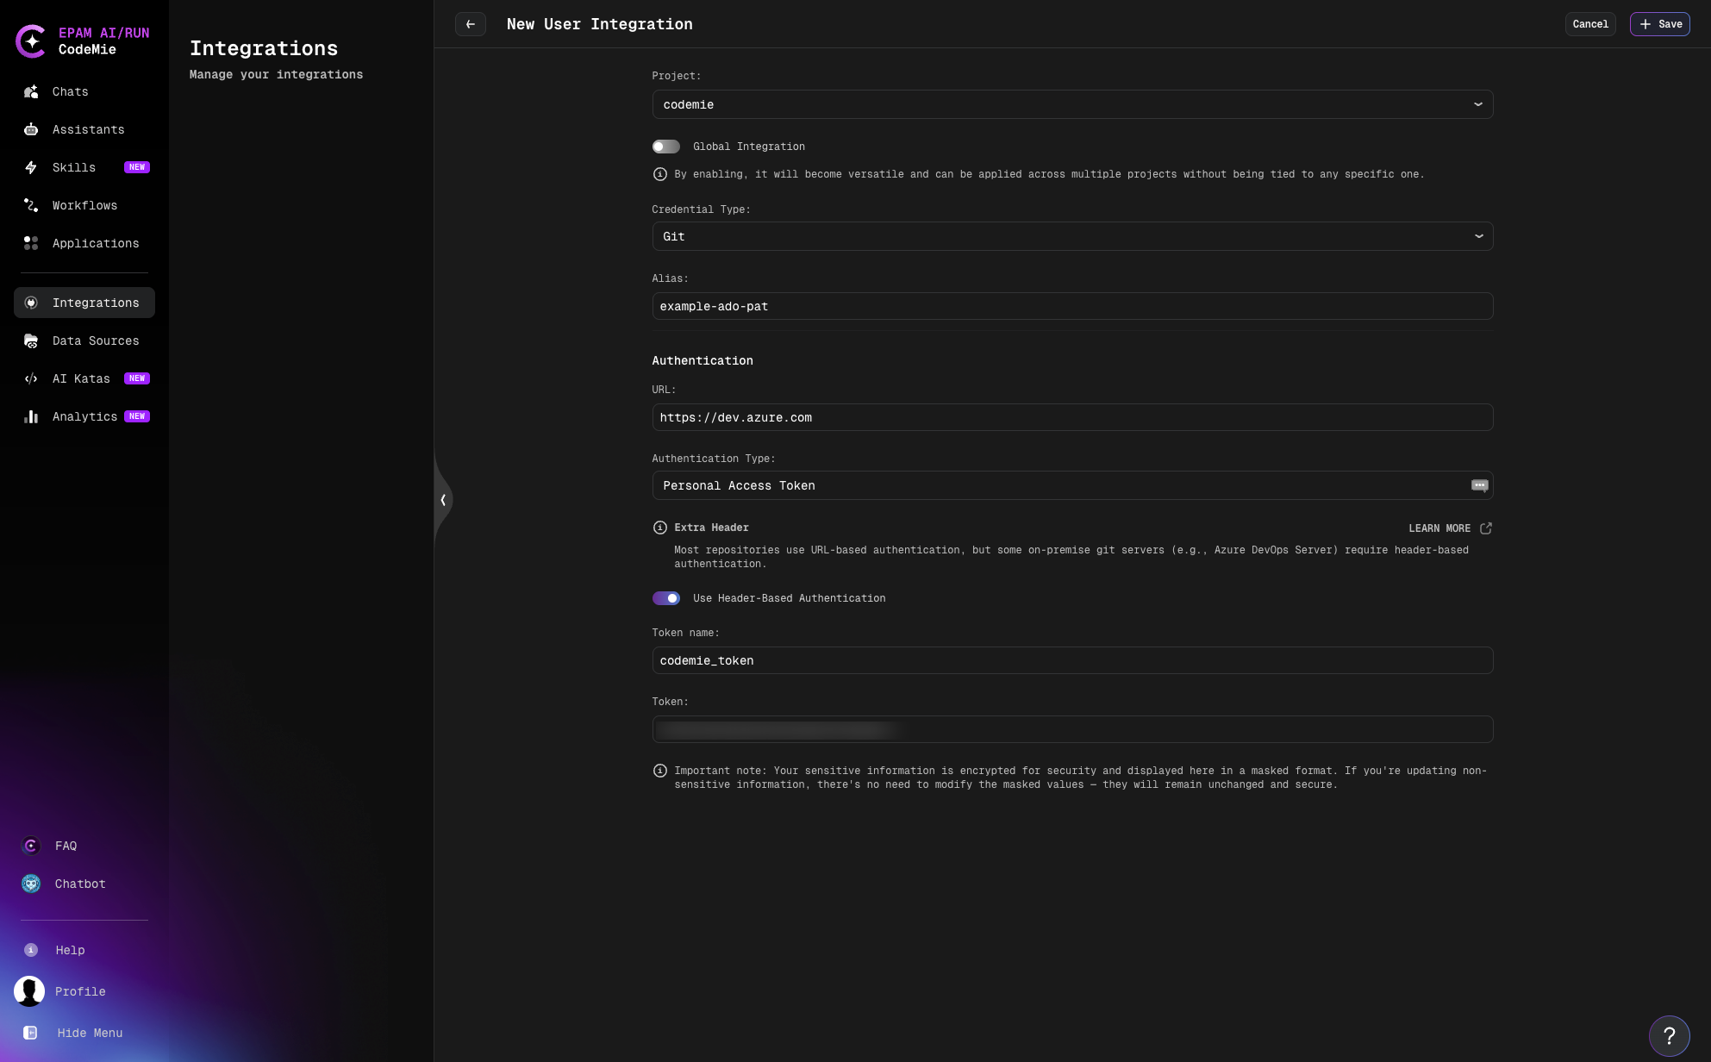Click the back arrow button
1711x1062 pixels.
(471, 24)
